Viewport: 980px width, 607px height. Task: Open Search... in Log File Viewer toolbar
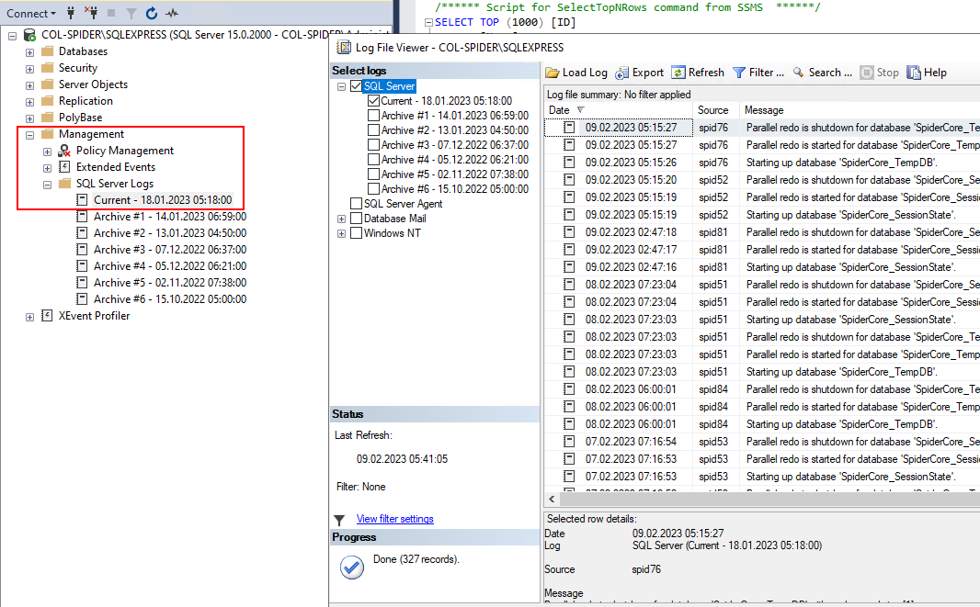822,73
